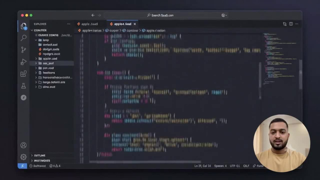Expand the saa_saat folder

(x=36, y=63)
